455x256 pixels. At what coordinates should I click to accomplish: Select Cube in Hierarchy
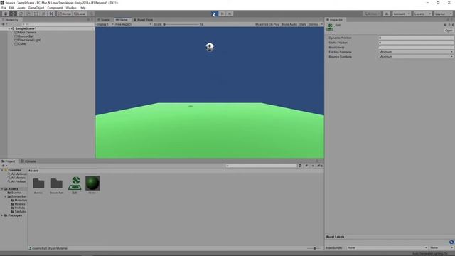pos(22,44)
